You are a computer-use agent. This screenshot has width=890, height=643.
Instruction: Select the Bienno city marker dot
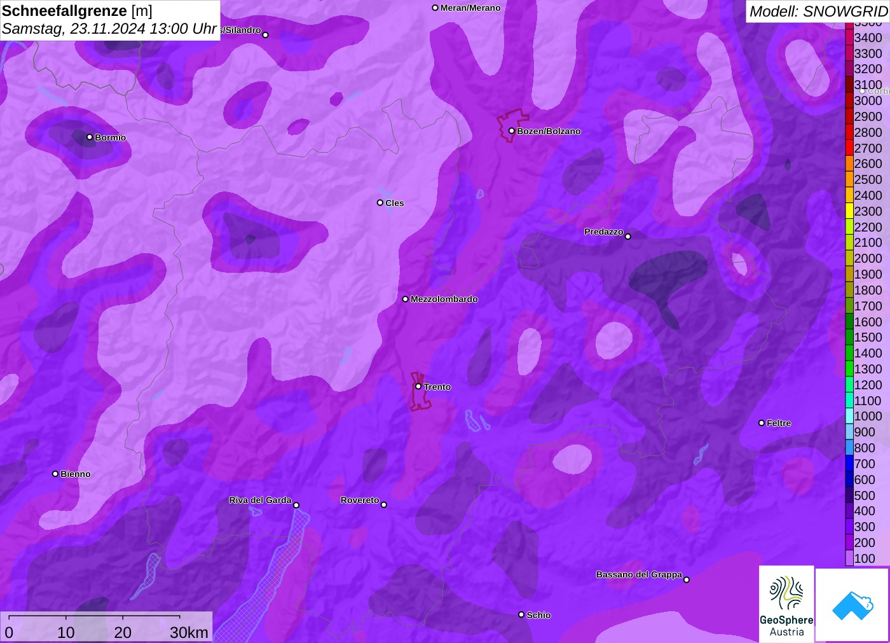(x=55, y=474)
